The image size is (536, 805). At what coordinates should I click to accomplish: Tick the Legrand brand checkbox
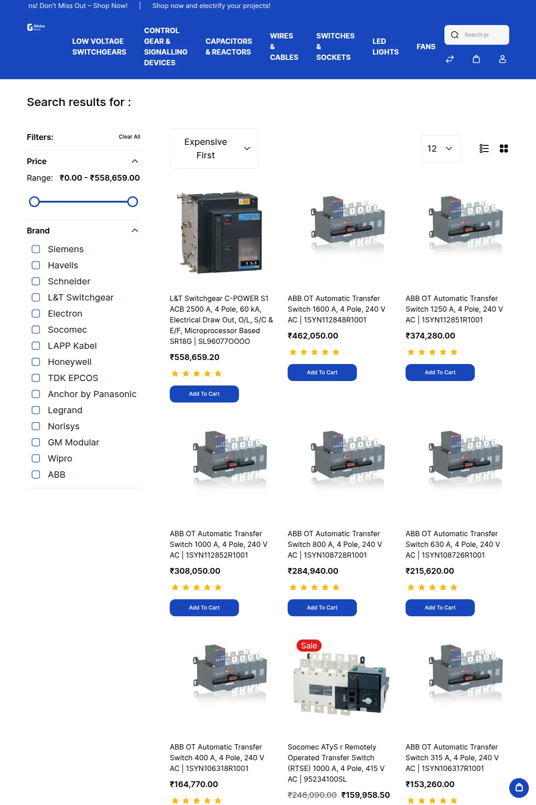36,410
